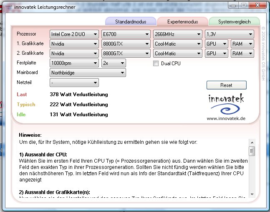Click the scroll down arrow in Hinweise
The height and width of the screenshot is (212, 270).
252,194
